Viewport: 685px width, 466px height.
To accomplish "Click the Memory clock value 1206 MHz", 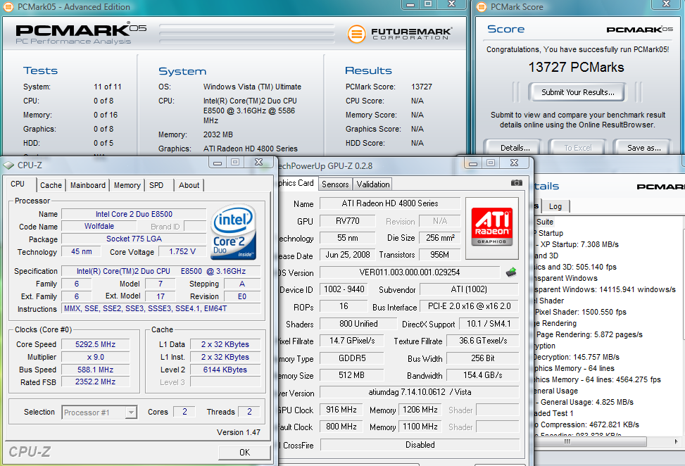I will pyautogui.click(x=420, y=410).
